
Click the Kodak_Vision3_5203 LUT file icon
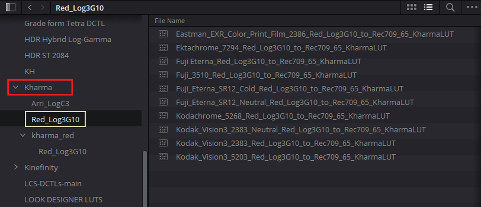163,157
